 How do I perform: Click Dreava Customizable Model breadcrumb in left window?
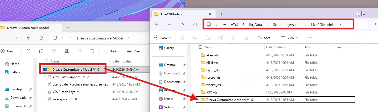pyautogui.click(x=100, y=38)
